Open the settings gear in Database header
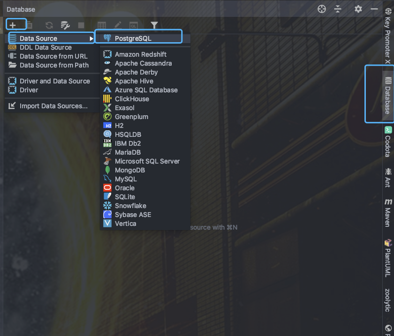Image resolution: width=394 pixels, height=336 pixels. coord(358,9)
